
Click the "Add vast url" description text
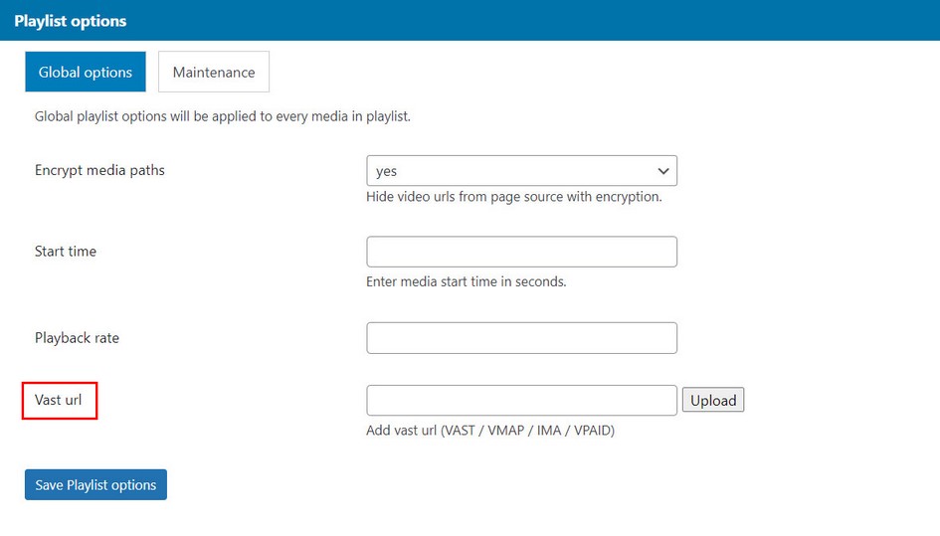(x=489, y=431)
